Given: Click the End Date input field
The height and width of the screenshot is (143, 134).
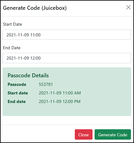Looking at the screenshot, I should (x=67, y=58).
